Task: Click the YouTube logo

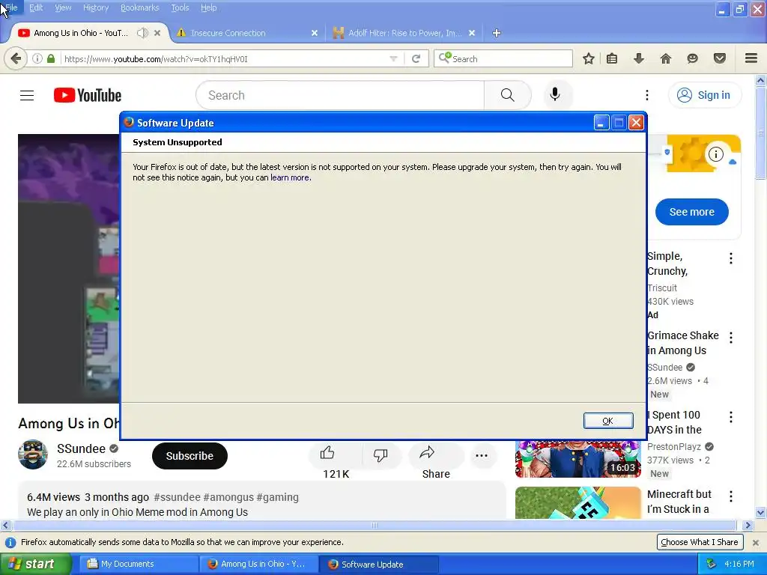Action: pos(88,95)
